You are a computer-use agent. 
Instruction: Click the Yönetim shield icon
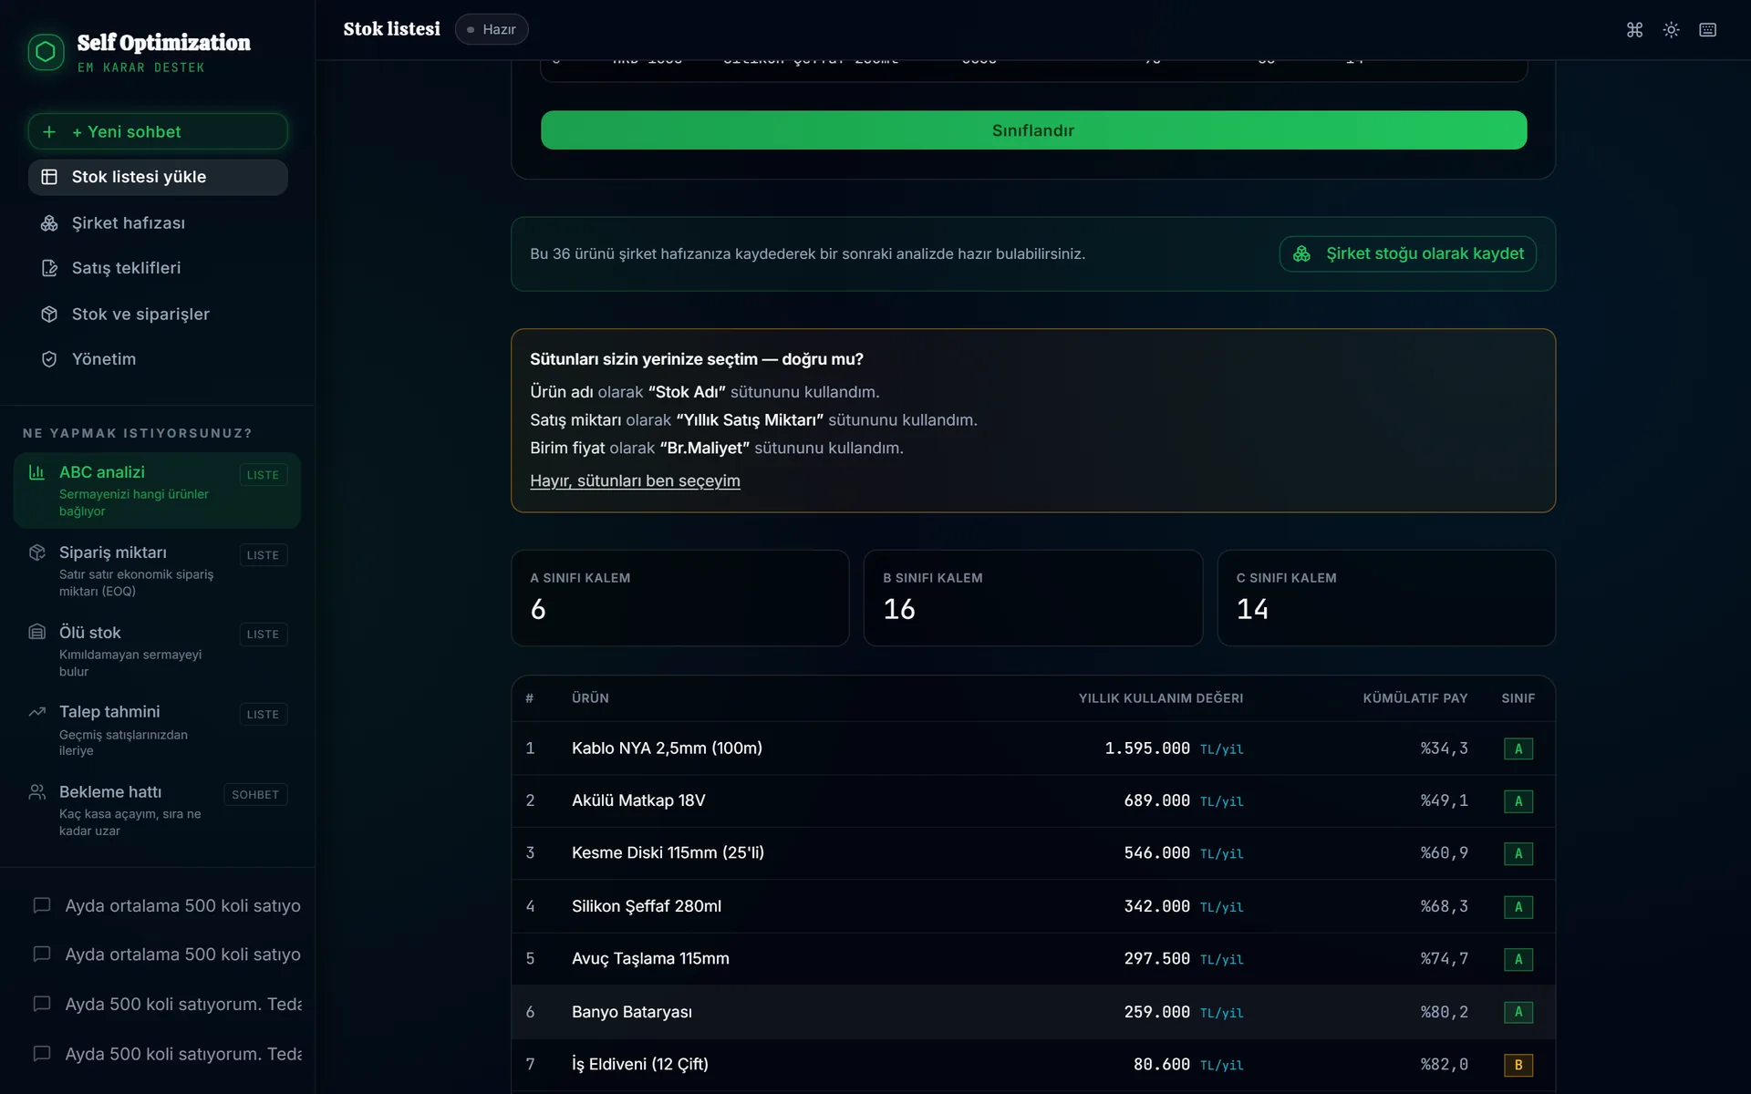(49, 359)
